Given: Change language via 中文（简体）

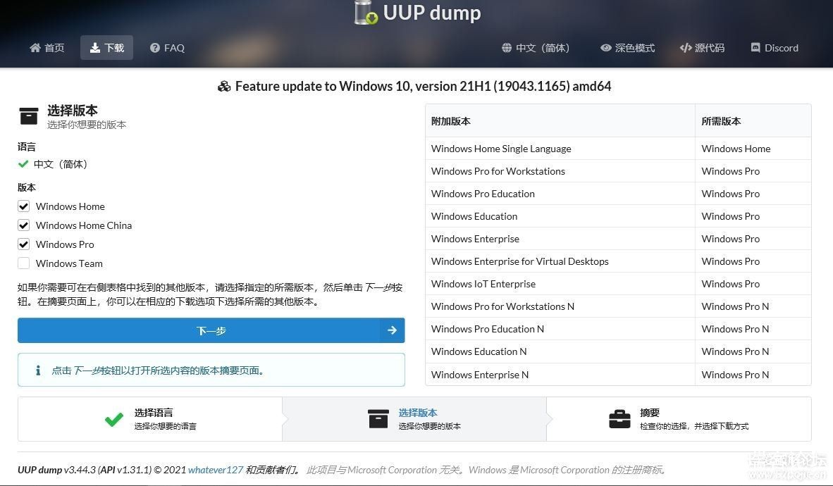Looking at the screenshot, I should point(536,48).
